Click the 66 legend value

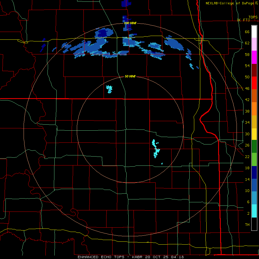[247, 32]
